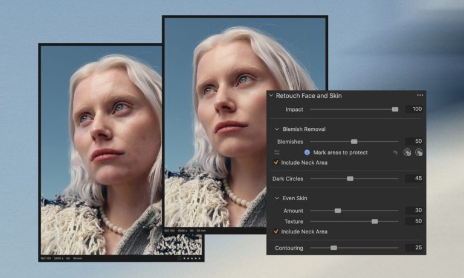Screen dimensions: 464x278
Task: Click the Impact label
Action: tap(294, 110)
